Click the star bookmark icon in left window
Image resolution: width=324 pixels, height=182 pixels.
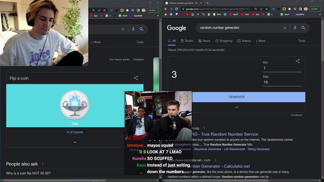pos(104,10)
